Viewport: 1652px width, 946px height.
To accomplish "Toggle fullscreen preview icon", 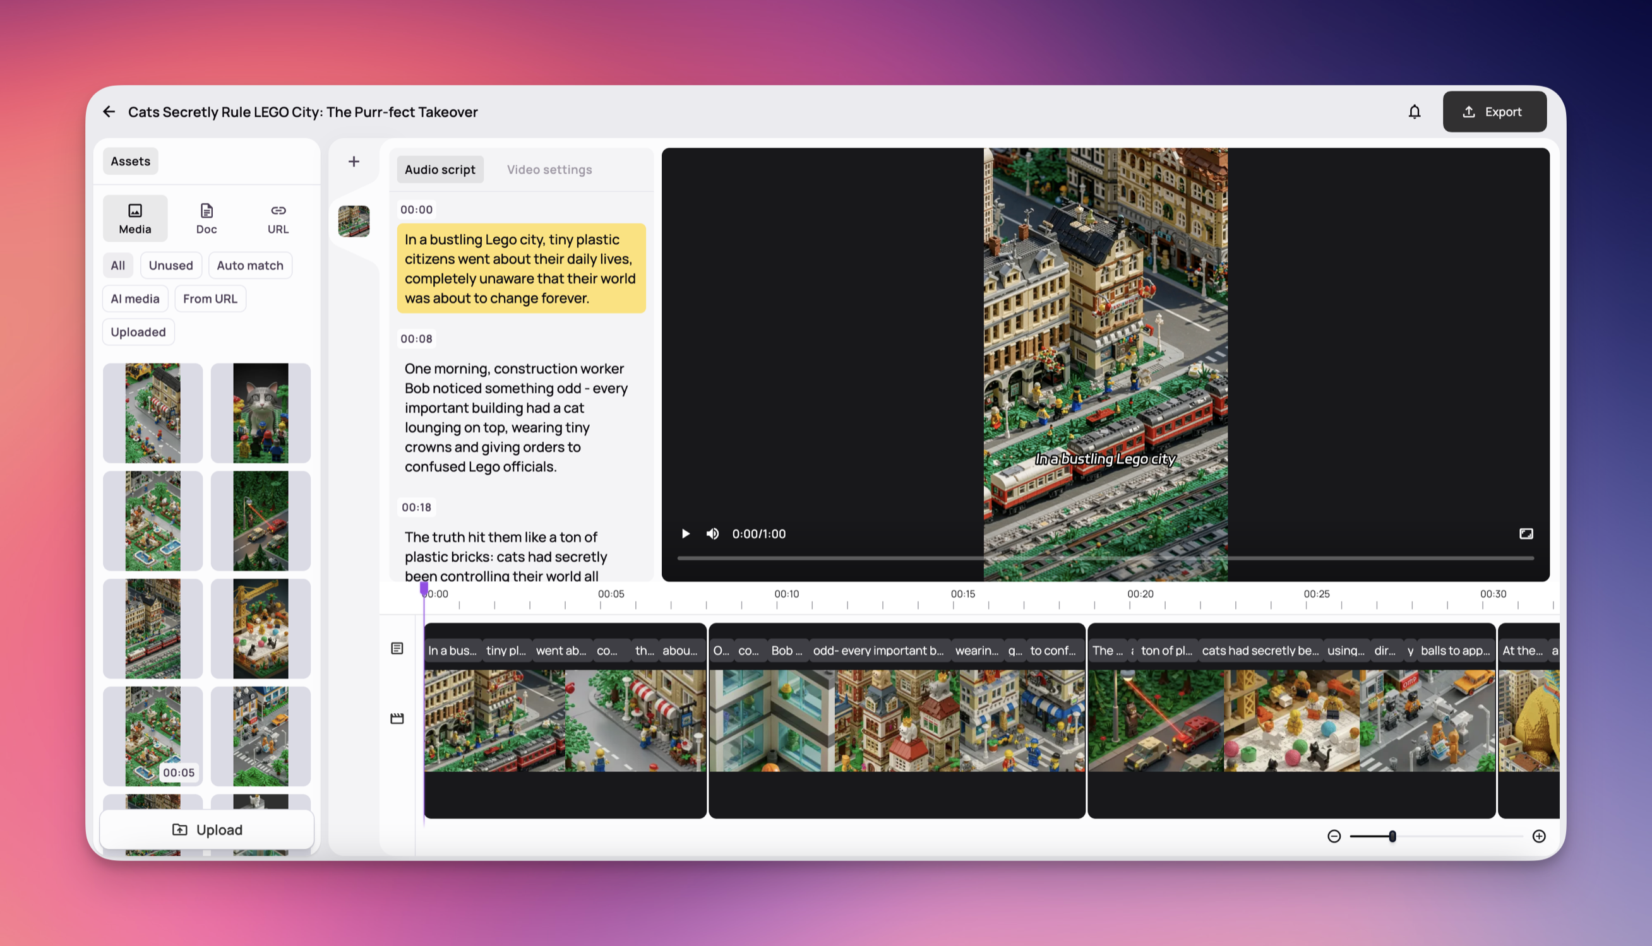I will [x=1525, y=533].
